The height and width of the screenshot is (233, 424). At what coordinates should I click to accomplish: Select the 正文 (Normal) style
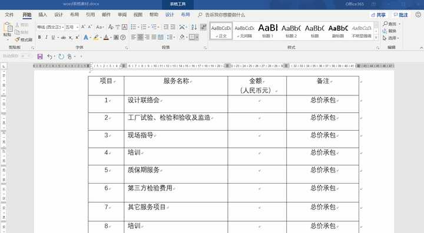pyautogui.click(x=221, y=31)
